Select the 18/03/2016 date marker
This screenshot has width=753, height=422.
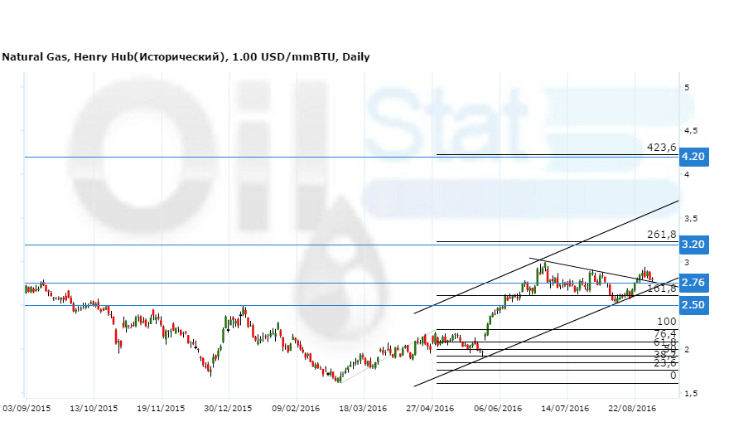(x=364, y=409)
